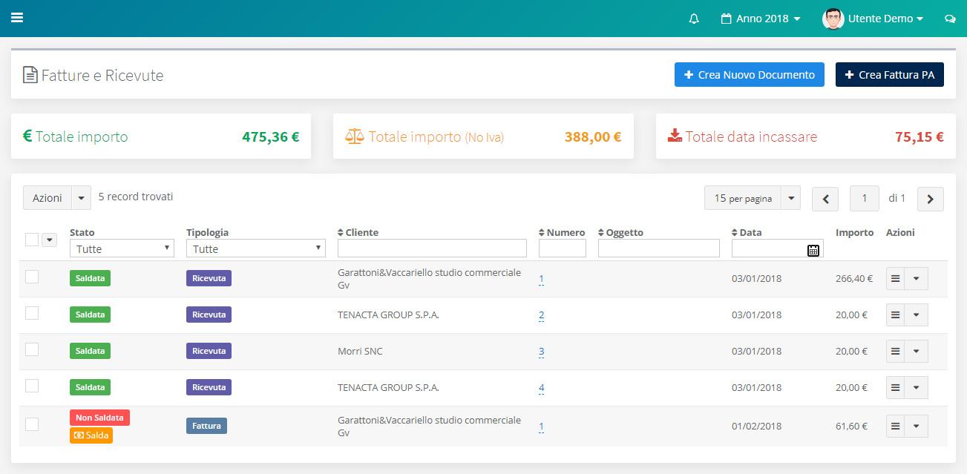Click the 75,15 € to-collect total

point(920,136)
